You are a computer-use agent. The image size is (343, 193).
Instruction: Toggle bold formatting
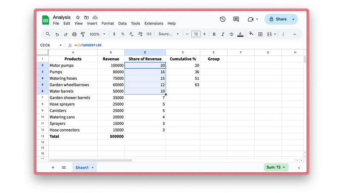coord(214,34)
